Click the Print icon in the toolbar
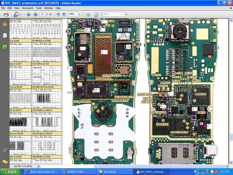The height and width of the screenshot is (175, 233). pos(6,14)
